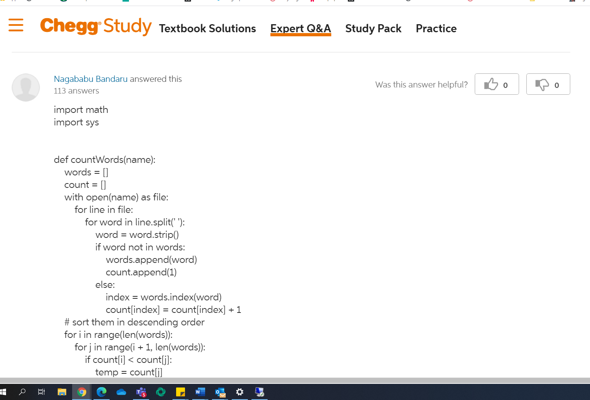Screen dimensions: 590x400
Task: Click the 'count = []' line
Action: click(x=85, y=185)
